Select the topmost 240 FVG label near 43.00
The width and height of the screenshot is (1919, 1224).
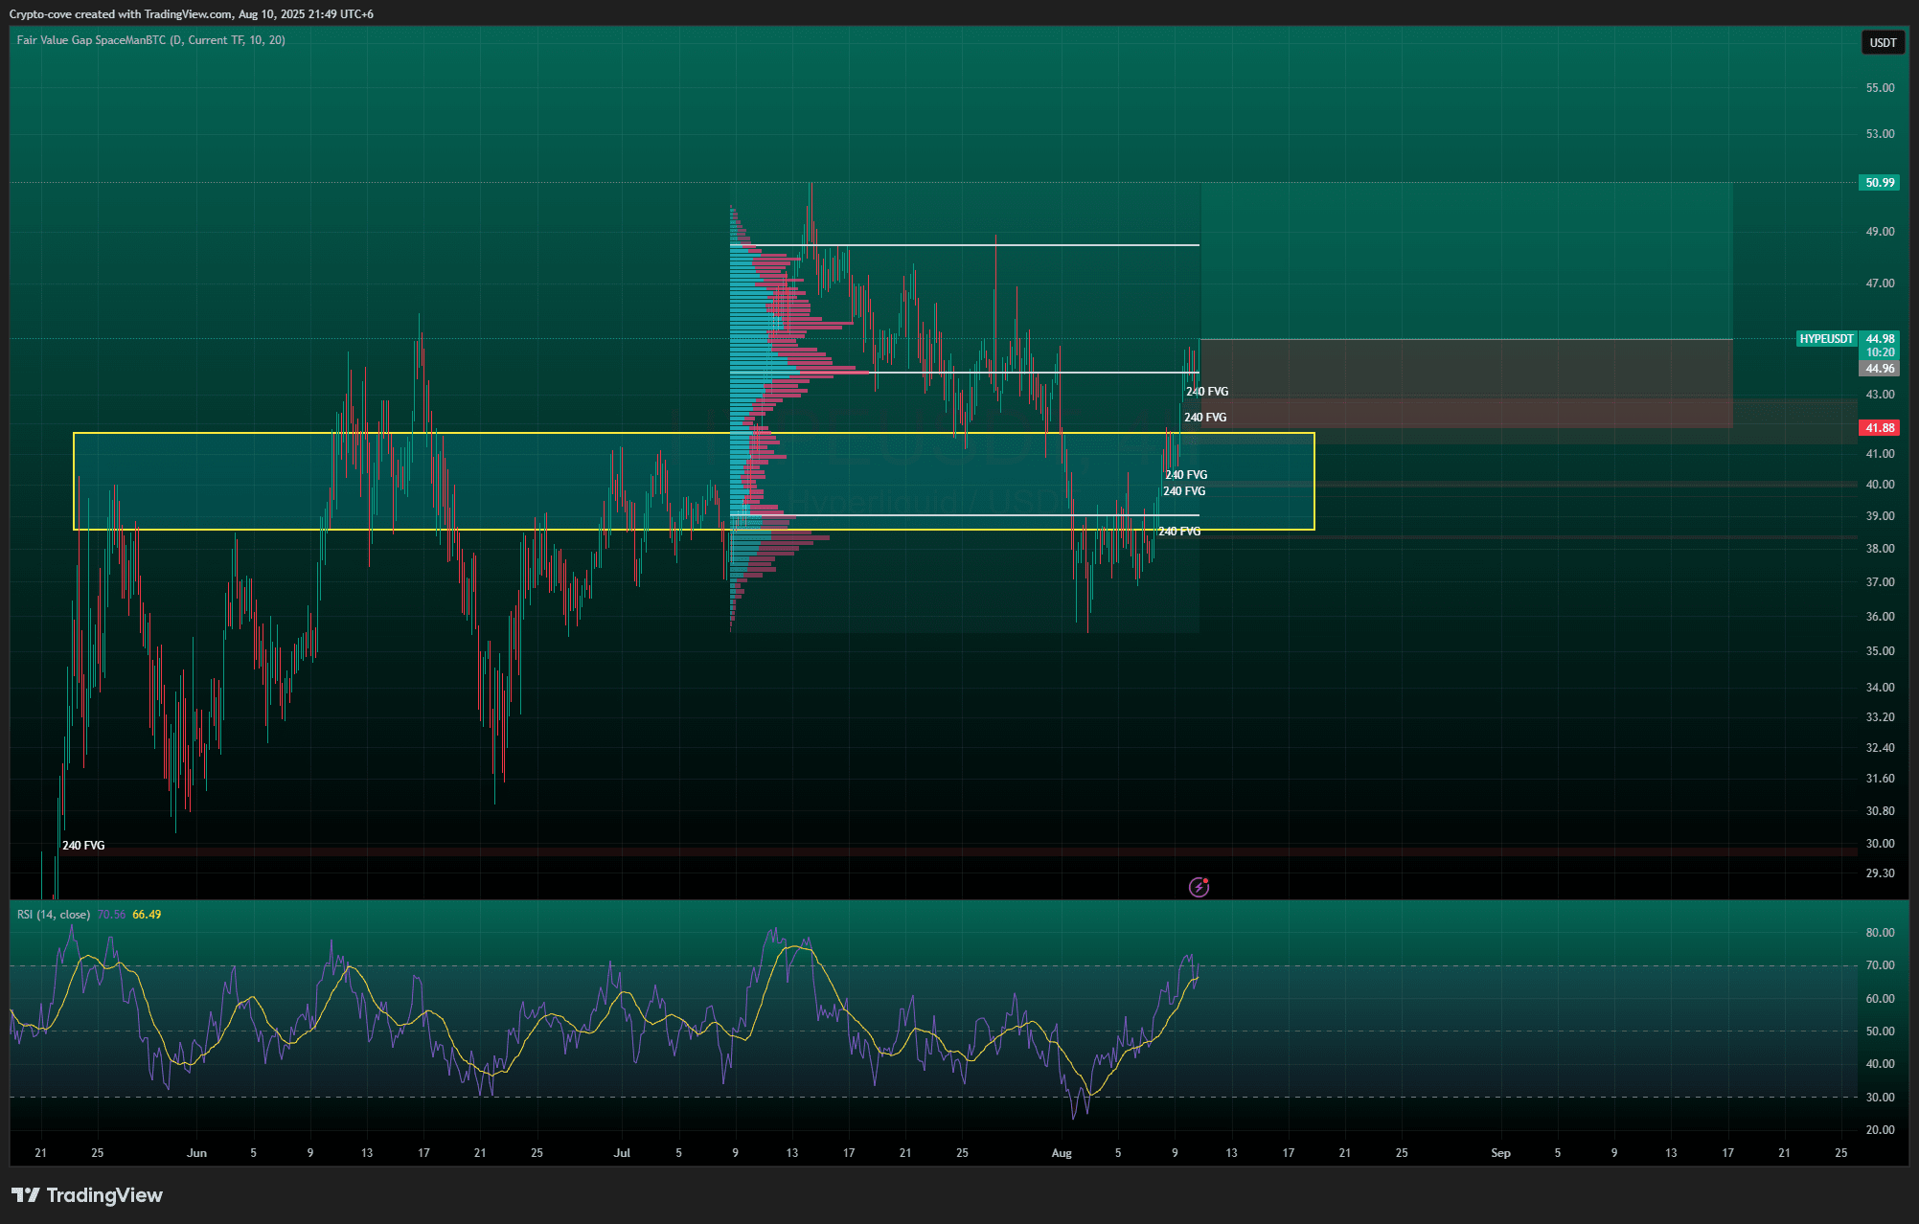[x=1207, y=392]
